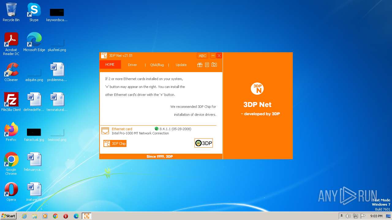Select the termnatural... Word document on desktop
392x220 pixels.
[57, 102]
